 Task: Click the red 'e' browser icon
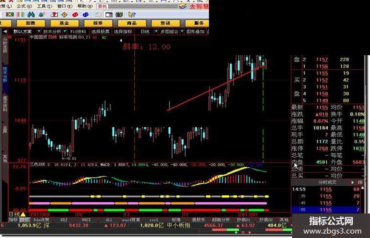click(x=75, y=14)
